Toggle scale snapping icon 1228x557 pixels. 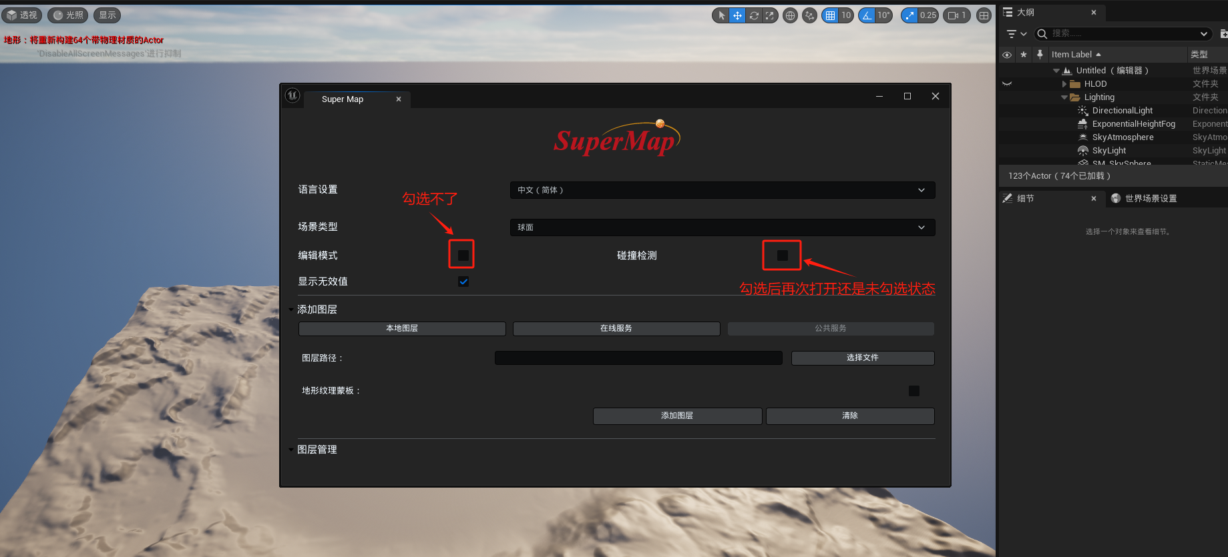[909, 15]
